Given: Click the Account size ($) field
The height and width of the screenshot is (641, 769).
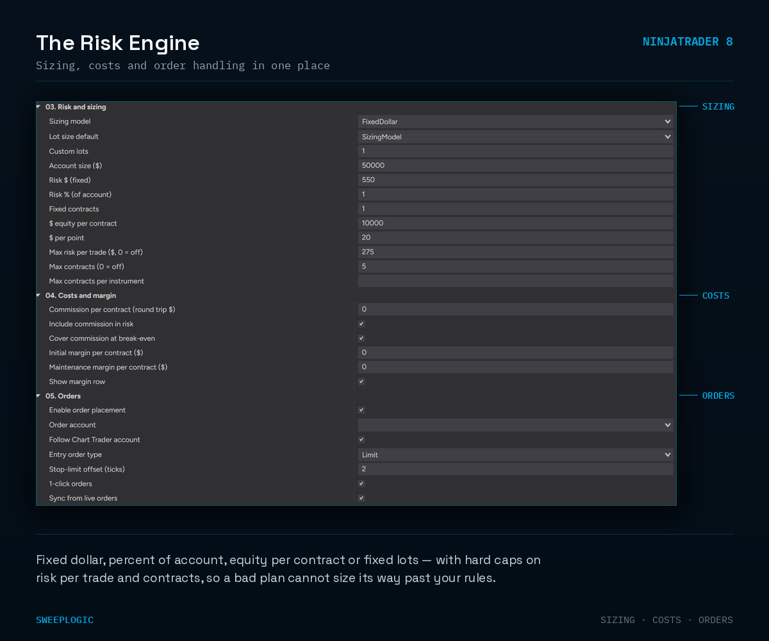Looking at the screenshot, I should [x=515, y=165].
